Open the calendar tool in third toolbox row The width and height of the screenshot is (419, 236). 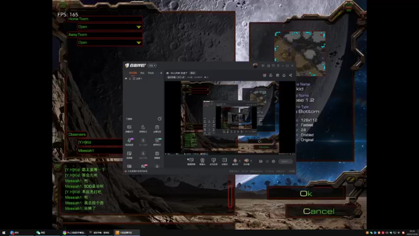tap(157, 155)
